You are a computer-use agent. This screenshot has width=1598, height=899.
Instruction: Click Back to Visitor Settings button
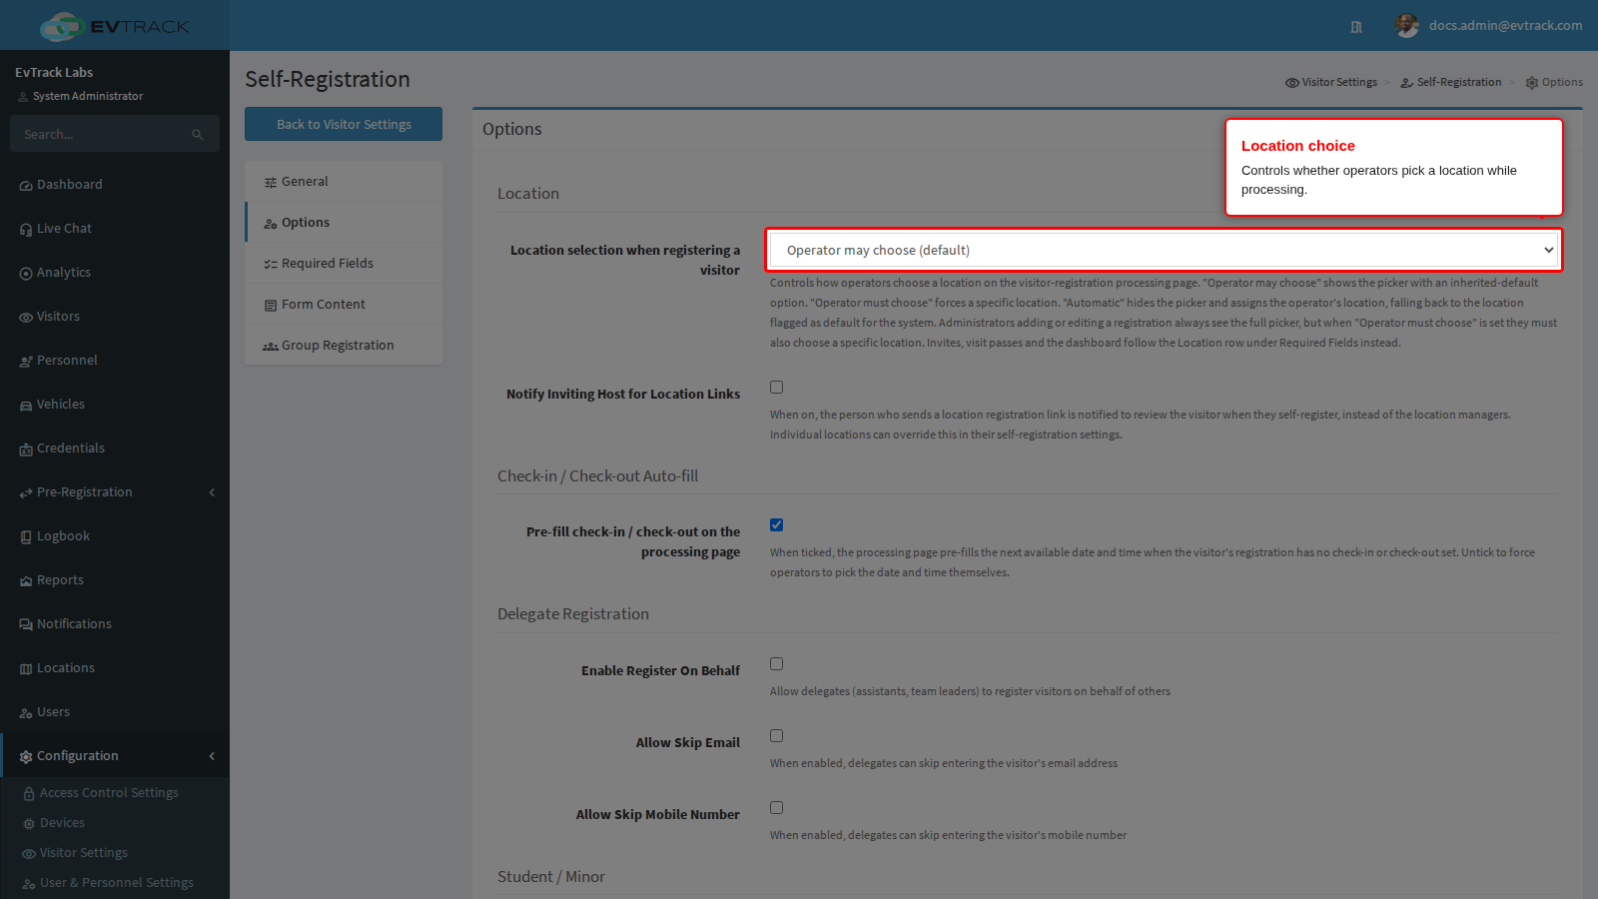[344, 124]
